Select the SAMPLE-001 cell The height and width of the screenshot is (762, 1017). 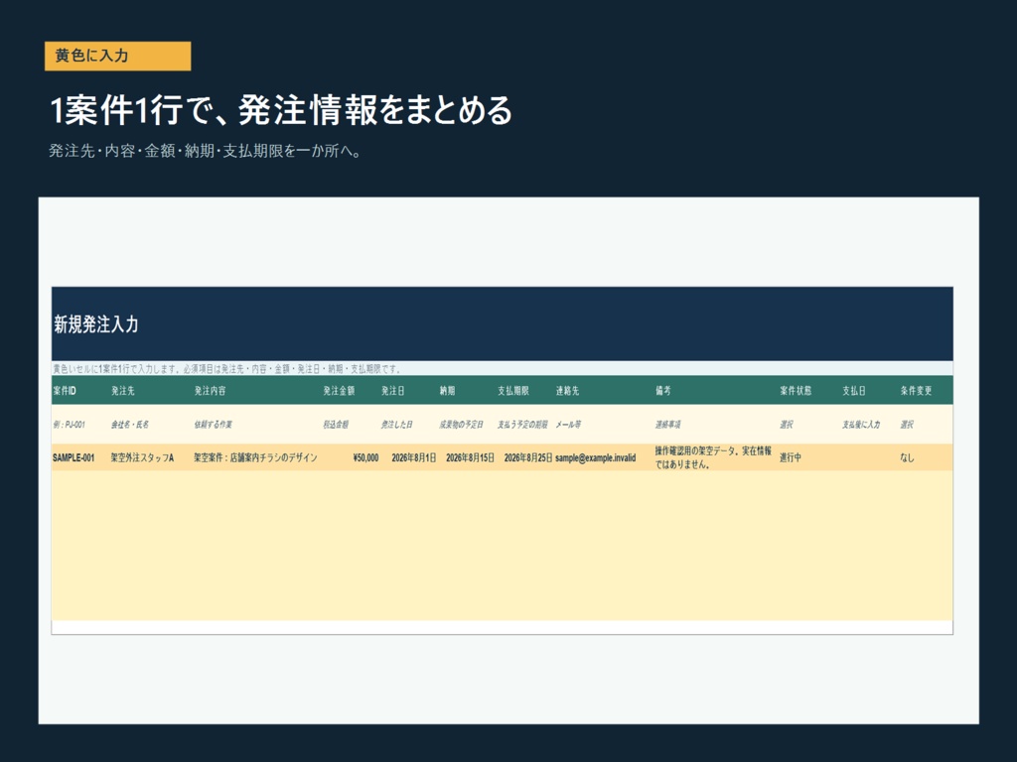coord(73,457)
